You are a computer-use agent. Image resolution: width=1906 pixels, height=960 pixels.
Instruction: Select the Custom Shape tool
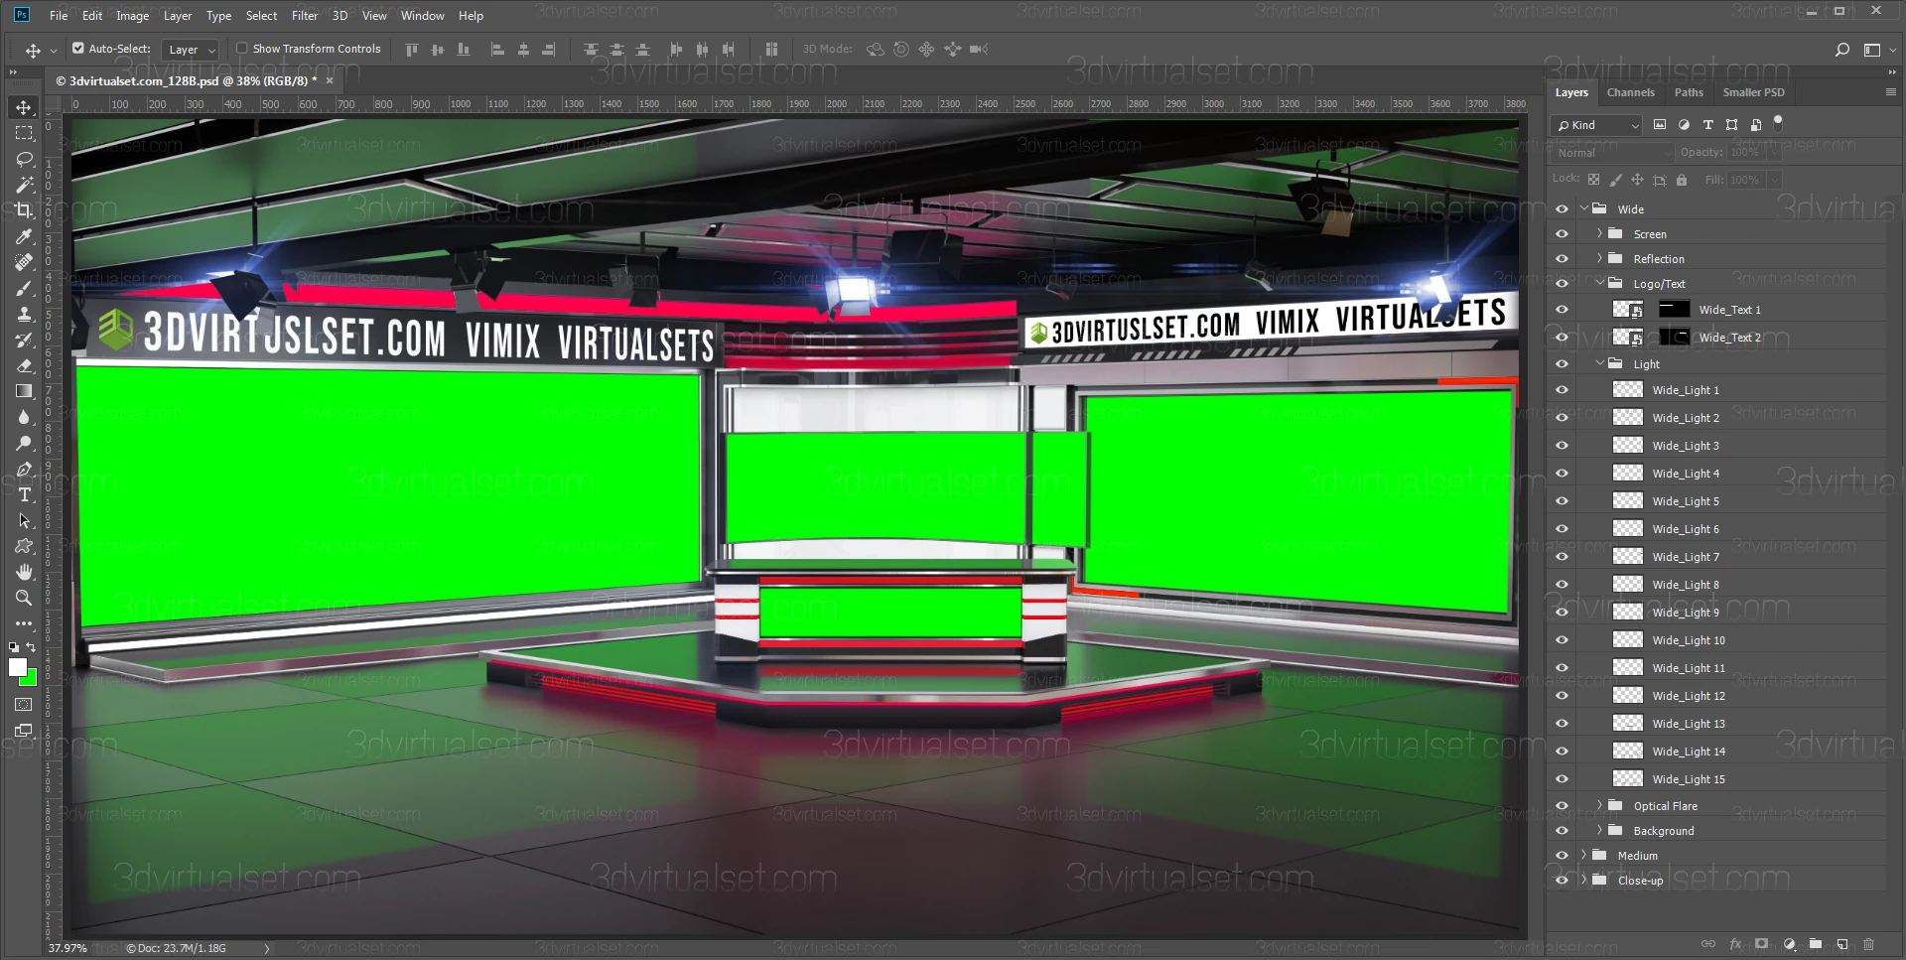tap(24, 546)
